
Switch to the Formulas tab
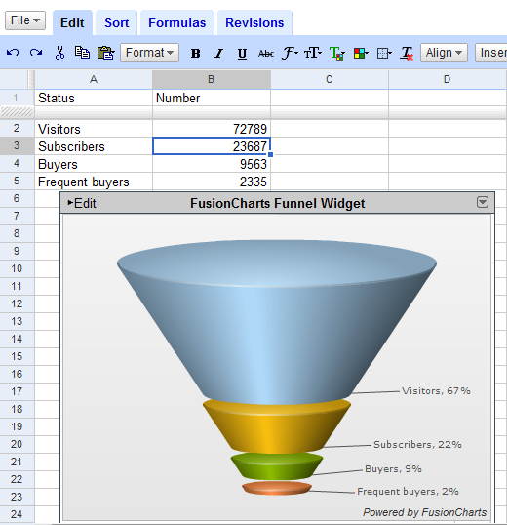[x=176, y=22]
